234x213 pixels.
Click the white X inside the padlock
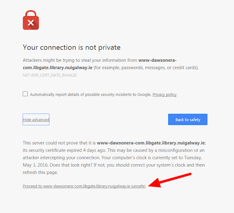31,23
